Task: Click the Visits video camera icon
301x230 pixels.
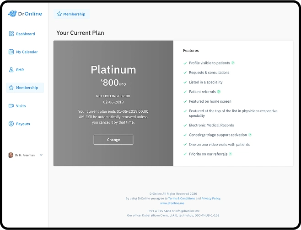Action: click(x=11, y=106)
